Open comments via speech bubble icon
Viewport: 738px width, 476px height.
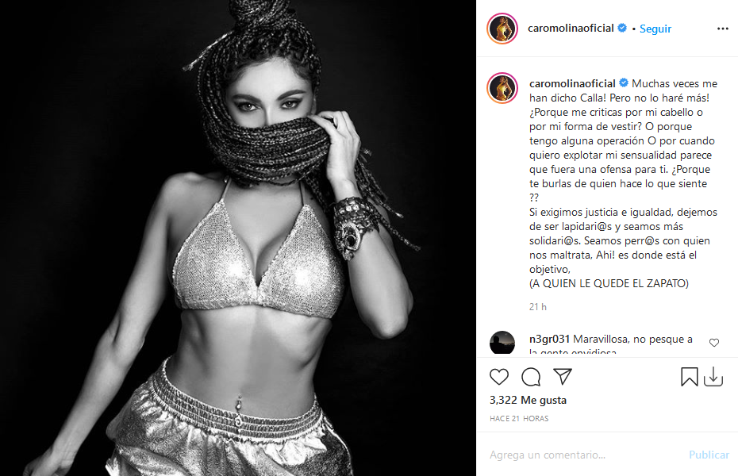coord(531,377)
